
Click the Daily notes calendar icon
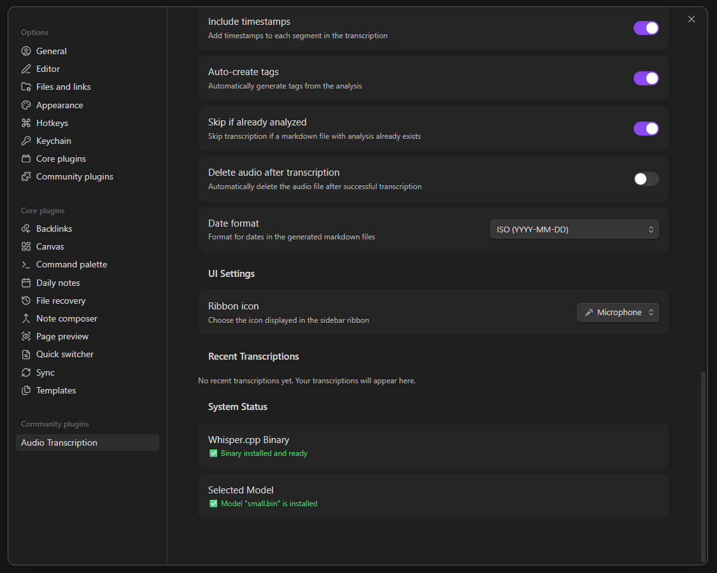click(x=25, y=282)
